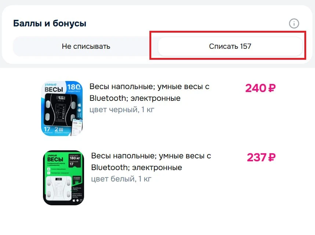The width and height of the screenshot is (315, 235).
Task: Click the info icon beside Баллы и бонусы
Action: pyautogui.click(x=294, y=24)
